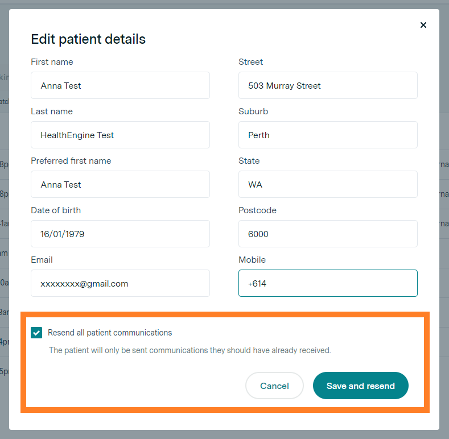Screen dimensions: 449x439
Task: Click the Mobile field label
Action: (x=252, y=260)
